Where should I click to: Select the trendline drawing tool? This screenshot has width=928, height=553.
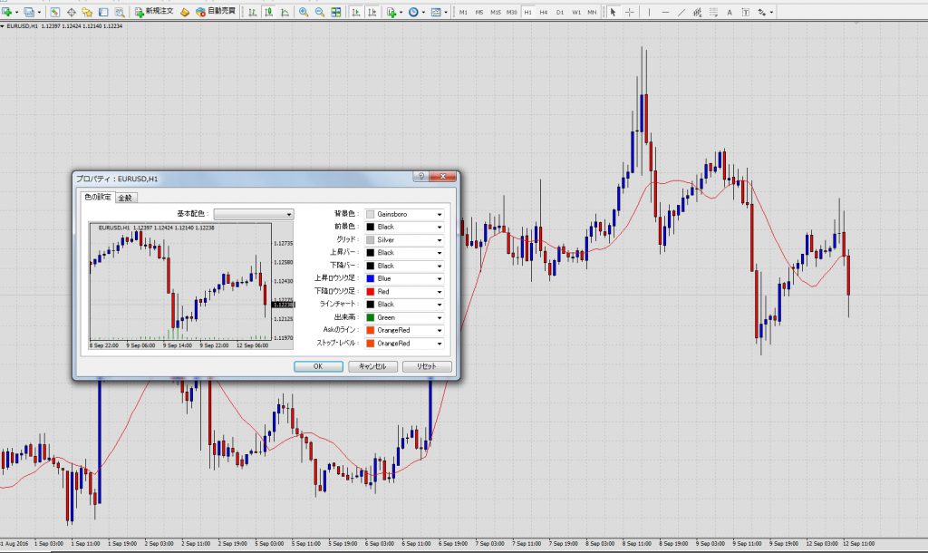(x=681, y=12)
